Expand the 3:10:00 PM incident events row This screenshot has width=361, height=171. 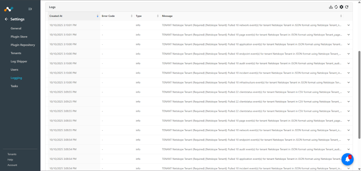coord(349,73)
